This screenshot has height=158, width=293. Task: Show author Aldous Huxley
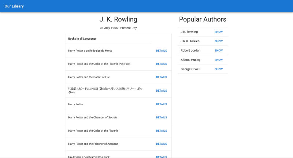219,60
